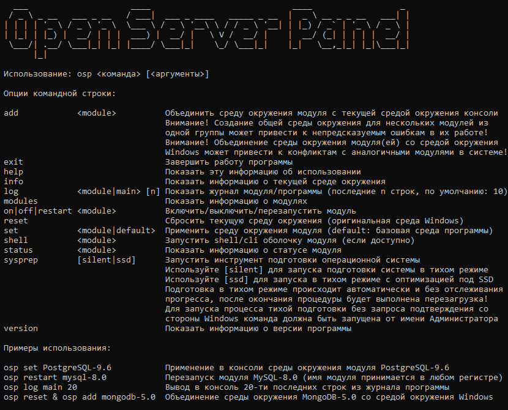The width and height of the screenshot is (508, 410).
Task: Click the 'osp set PostgreSQL-9.6' example
Action: [x=58, y=368]
